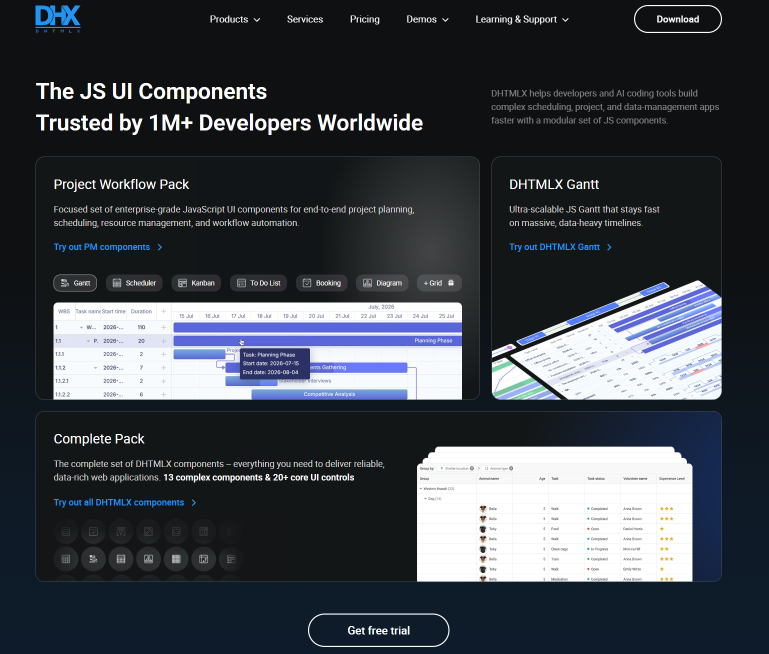Remove the Shelter location grouping chip

472,468
